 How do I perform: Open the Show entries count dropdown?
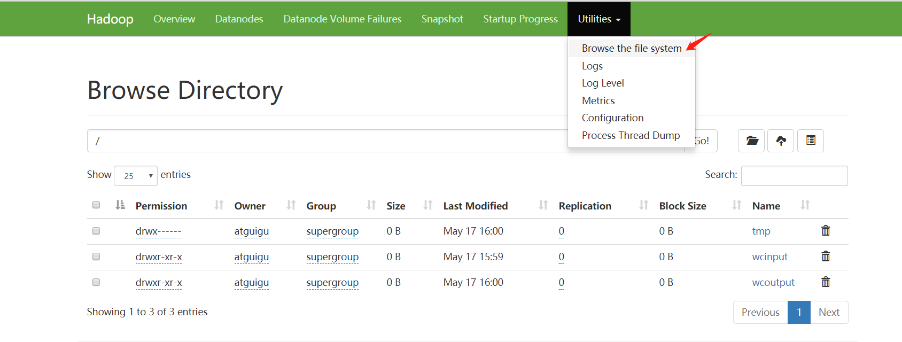point(136,176)
